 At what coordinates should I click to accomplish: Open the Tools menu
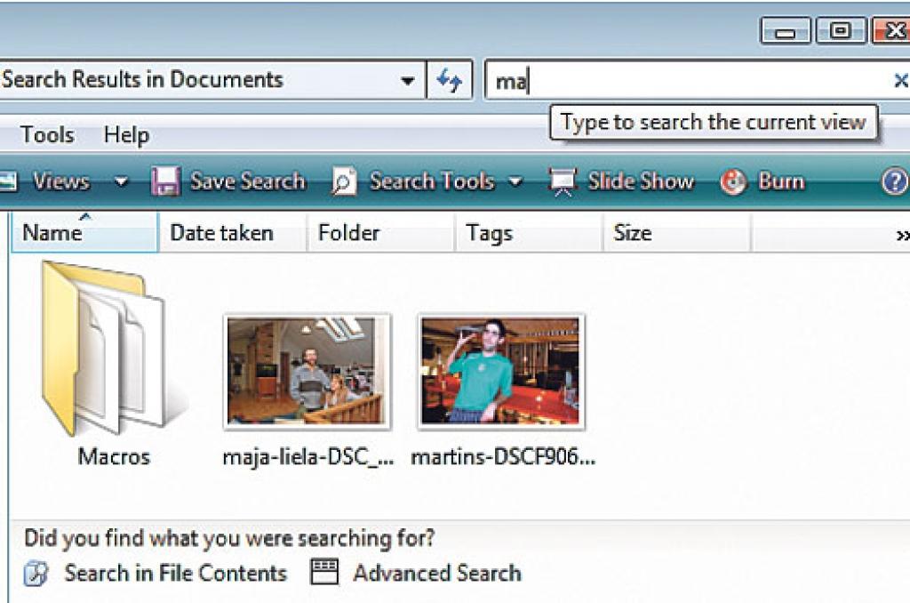coord(47,135)
